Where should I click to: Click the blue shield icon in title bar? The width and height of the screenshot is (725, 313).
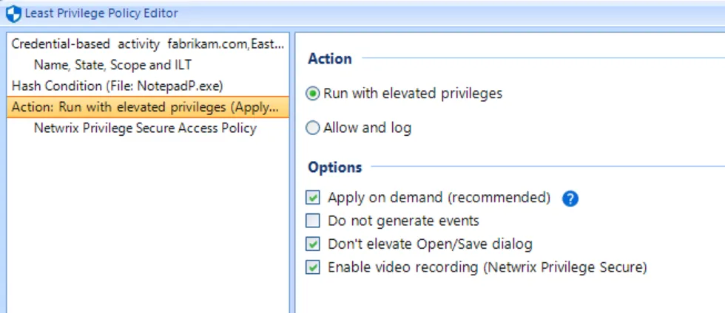click(x=13, y=14)
